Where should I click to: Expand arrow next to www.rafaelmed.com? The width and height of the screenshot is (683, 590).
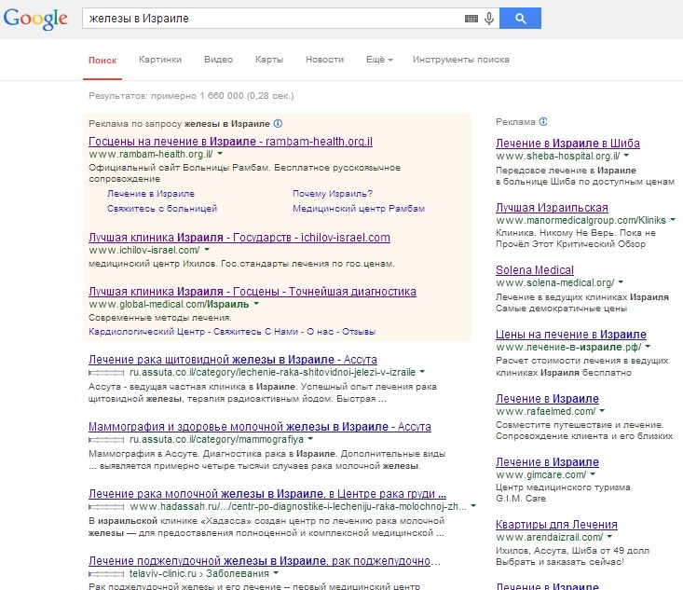(x=602, y=411)
